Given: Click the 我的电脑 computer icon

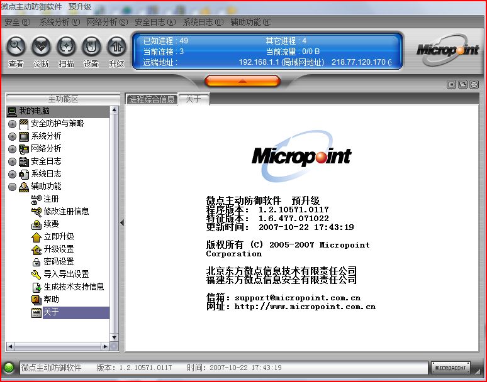Looking at the screenshot, I should coord(12,111).
